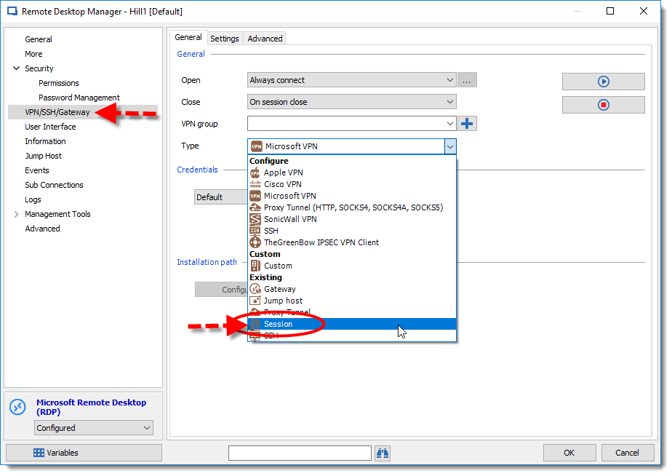Open the Advanced tab

tap(264, 37)
